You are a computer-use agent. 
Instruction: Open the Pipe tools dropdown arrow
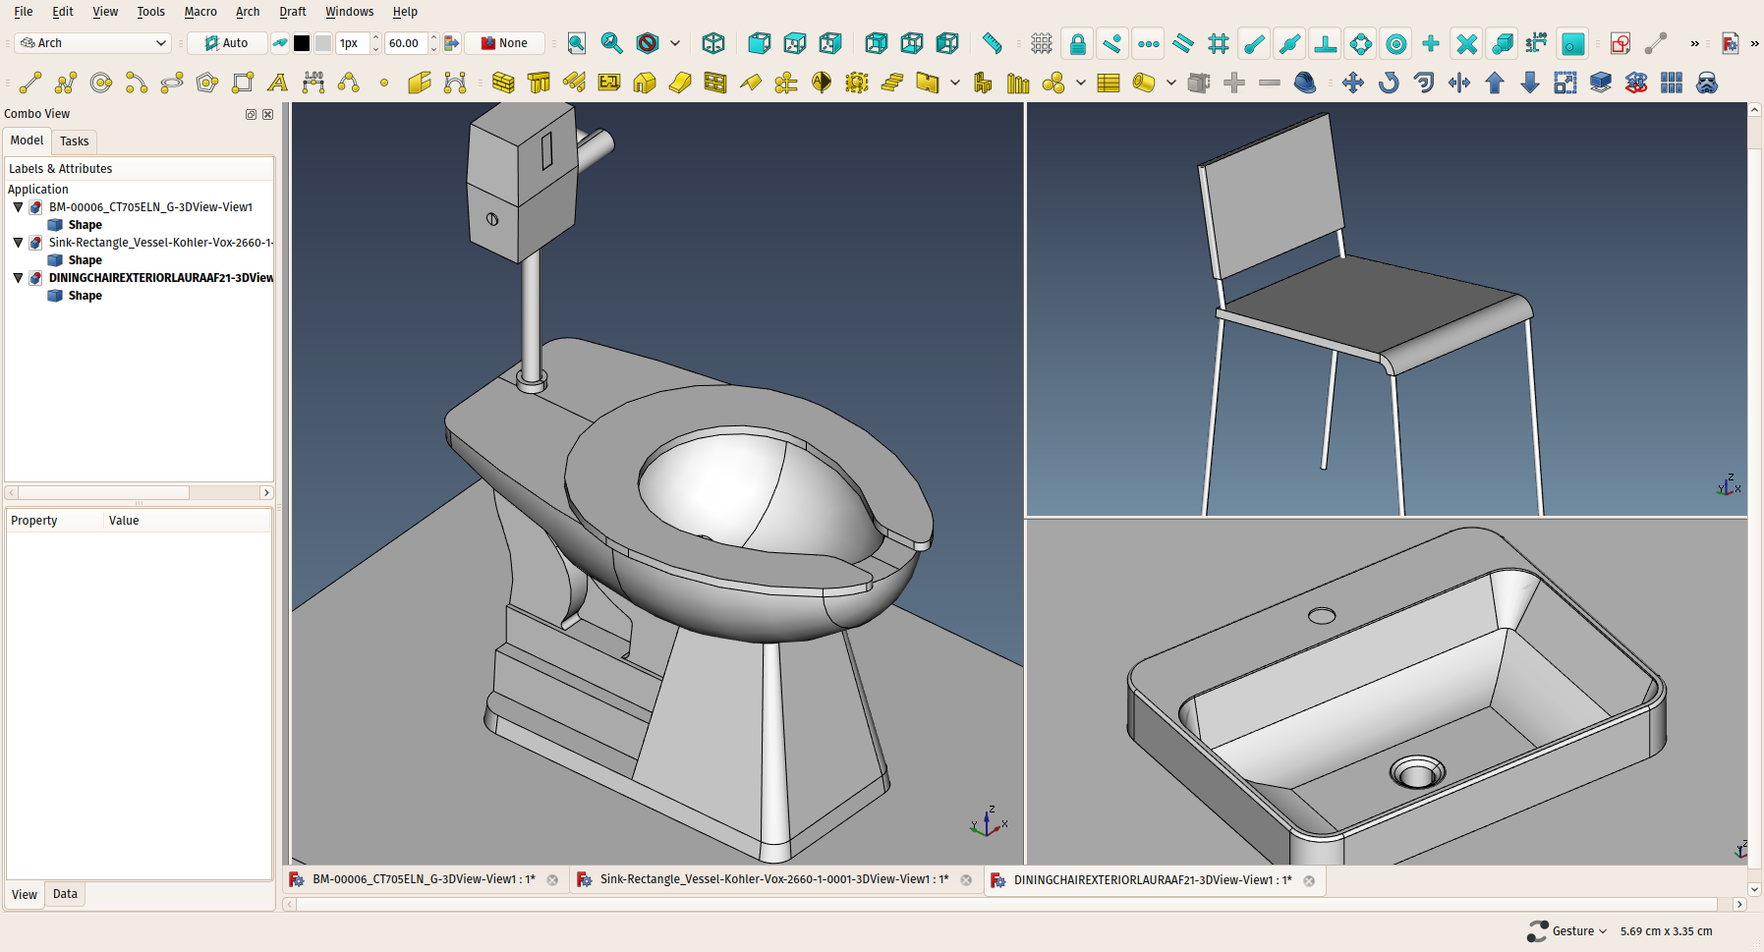click(x=1171, y=83)
